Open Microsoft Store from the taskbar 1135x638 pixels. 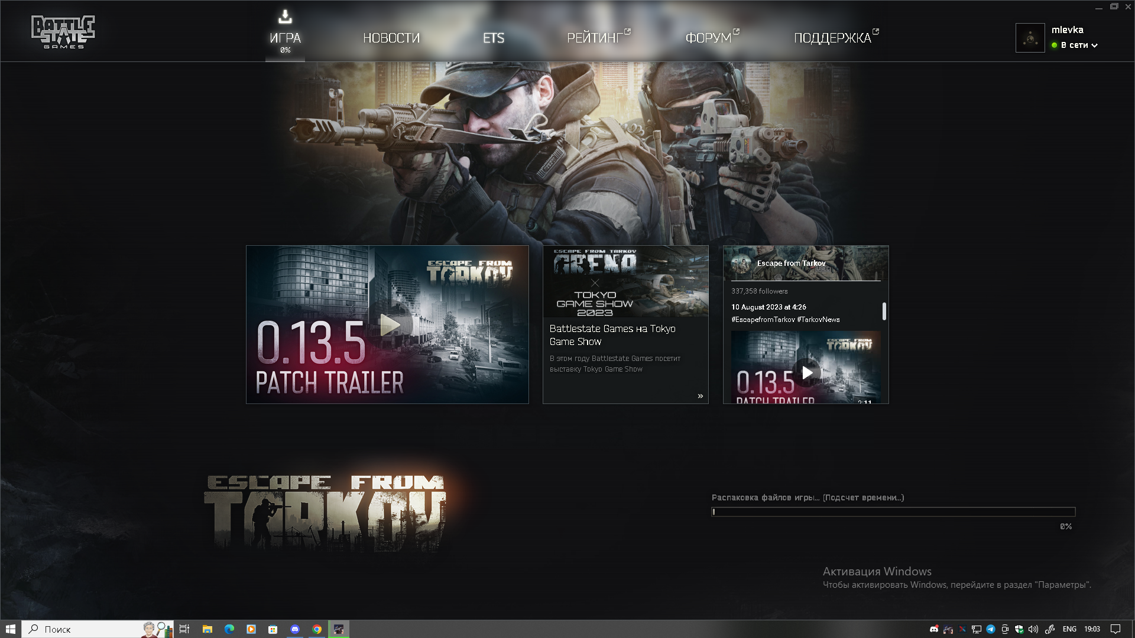(x=273, y=629)
